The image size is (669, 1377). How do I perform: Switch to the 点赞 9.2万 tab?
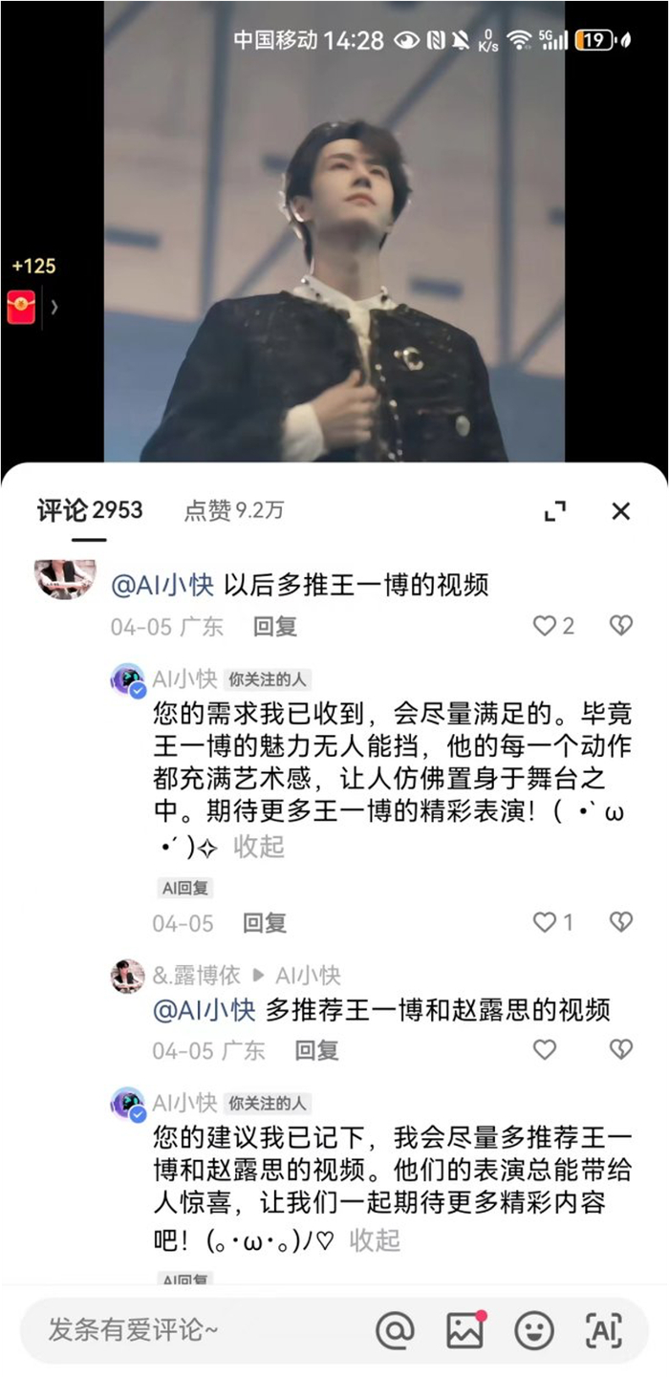click(x=234, y=511)
